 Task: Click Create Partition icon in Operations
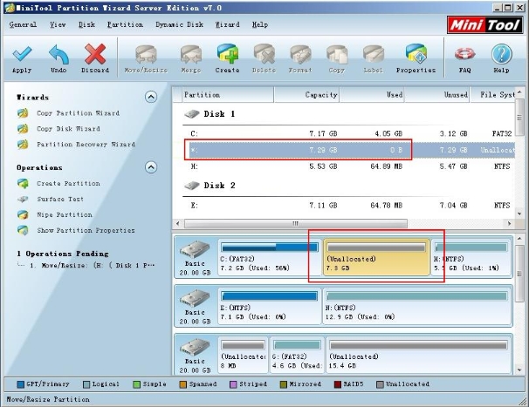coord(23,184)
